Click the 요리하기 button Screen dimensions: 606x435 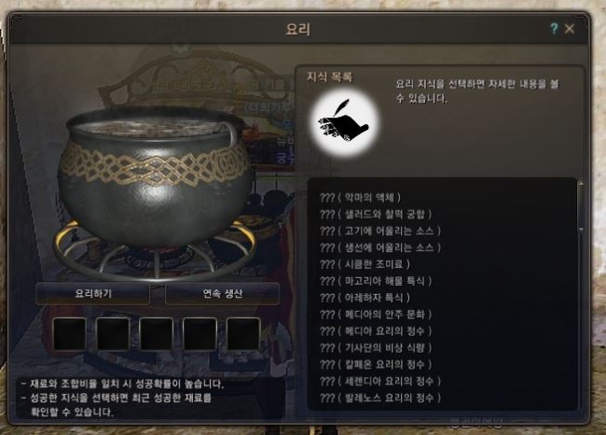pyautogui.click(x=93, y=294)
